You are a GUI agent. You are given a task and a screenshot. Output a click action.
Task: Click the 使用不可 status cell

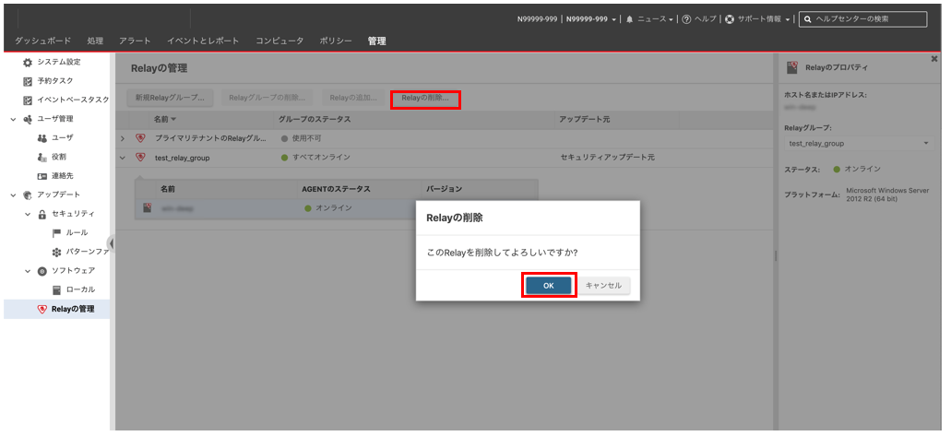(301, 139)
